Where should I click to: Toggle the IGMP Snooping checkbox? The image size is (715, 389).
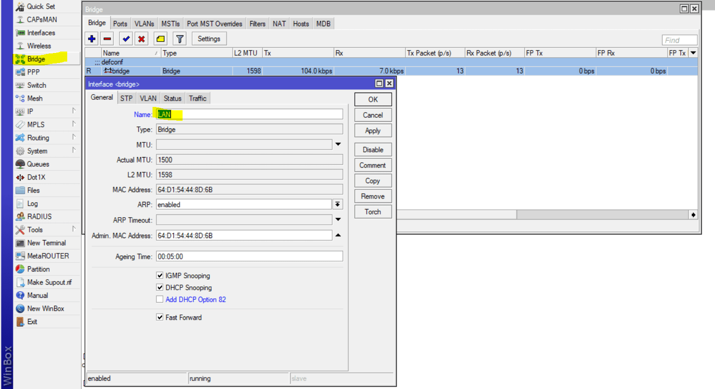click(x=160, y=275)
